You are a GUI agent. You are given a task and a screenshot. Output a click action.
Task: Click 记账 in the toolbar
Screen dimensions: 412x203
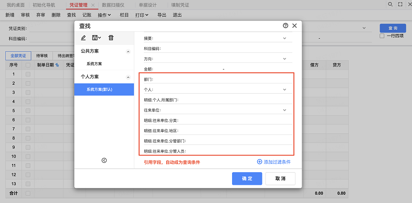(x=87, y=15)
